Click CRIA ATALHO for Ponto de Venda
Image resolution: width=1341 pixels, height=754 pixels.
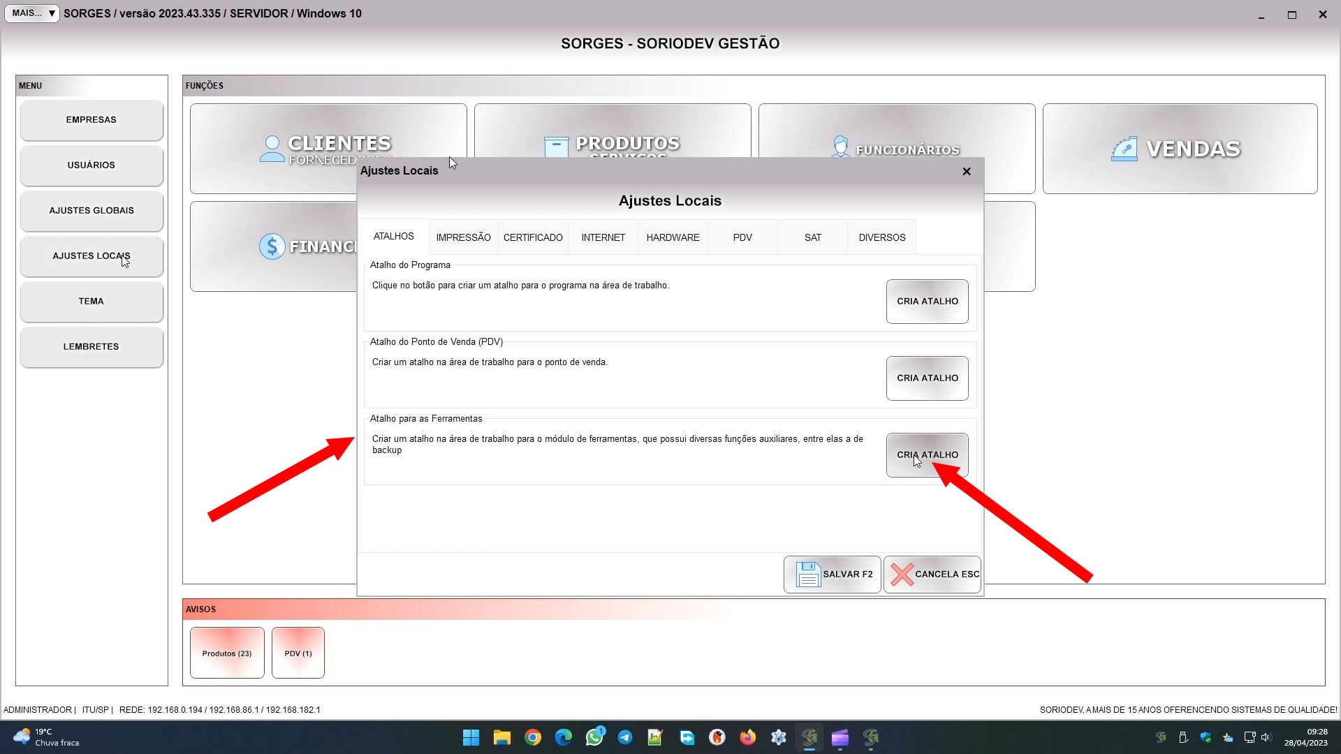(x=928, y=378)
